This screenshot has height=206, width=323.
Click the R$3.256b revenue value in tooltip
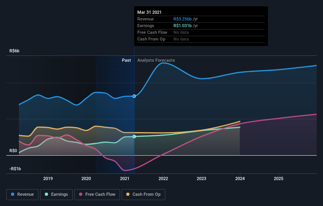pos(183,19)
